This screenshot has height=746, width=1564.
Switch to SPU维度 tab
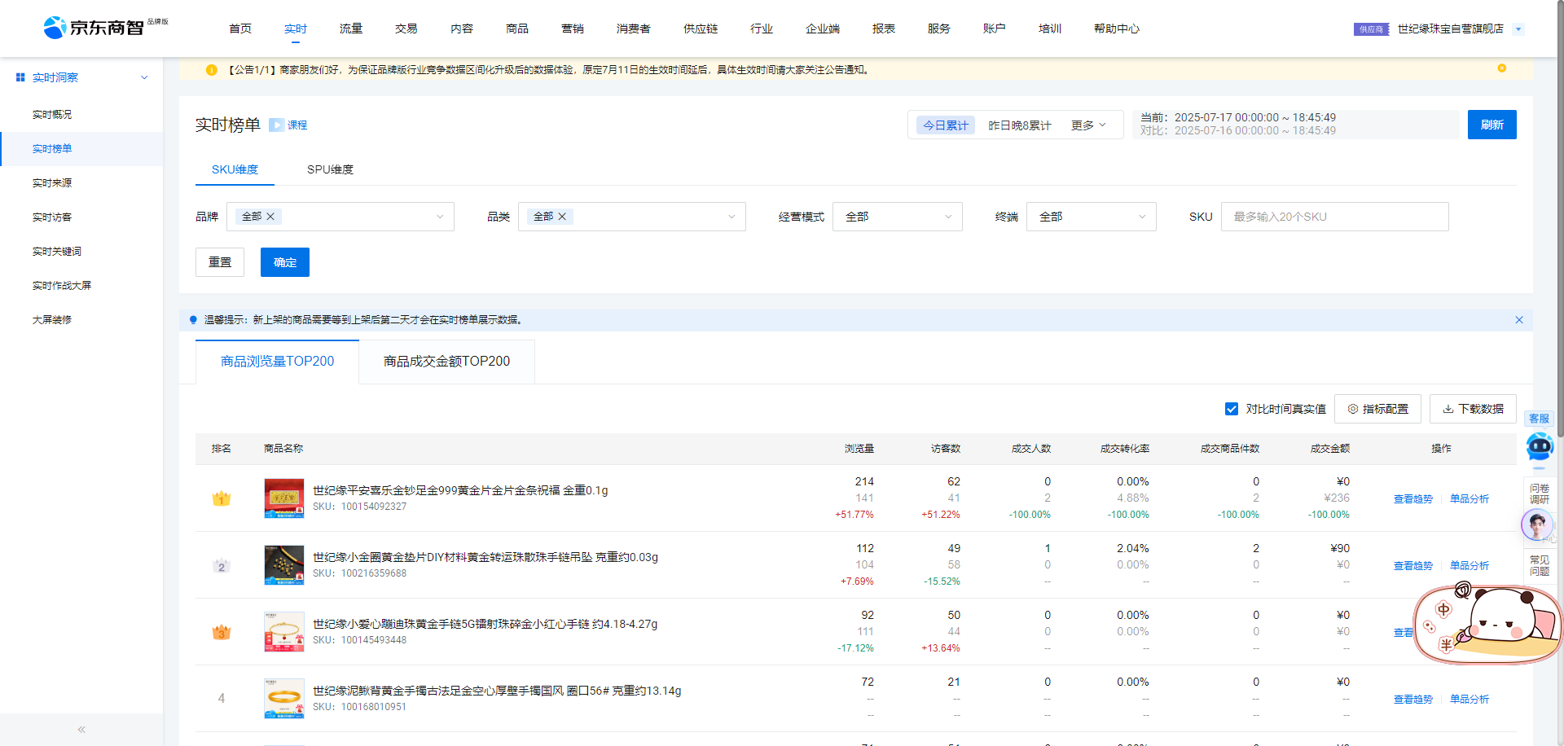tap(330, 169)
